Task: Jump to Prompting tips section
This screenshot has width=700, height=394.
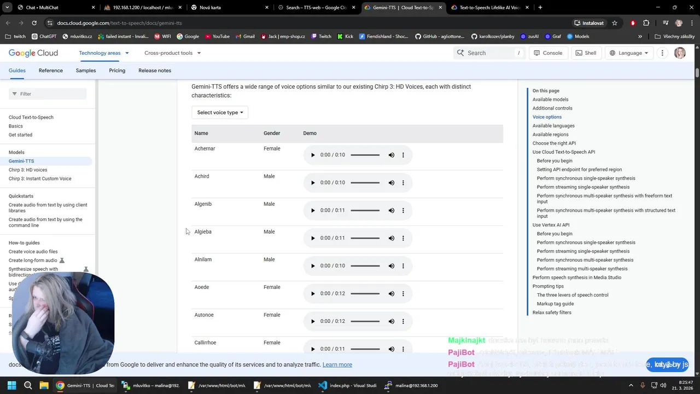Action: tap(548, 286)
